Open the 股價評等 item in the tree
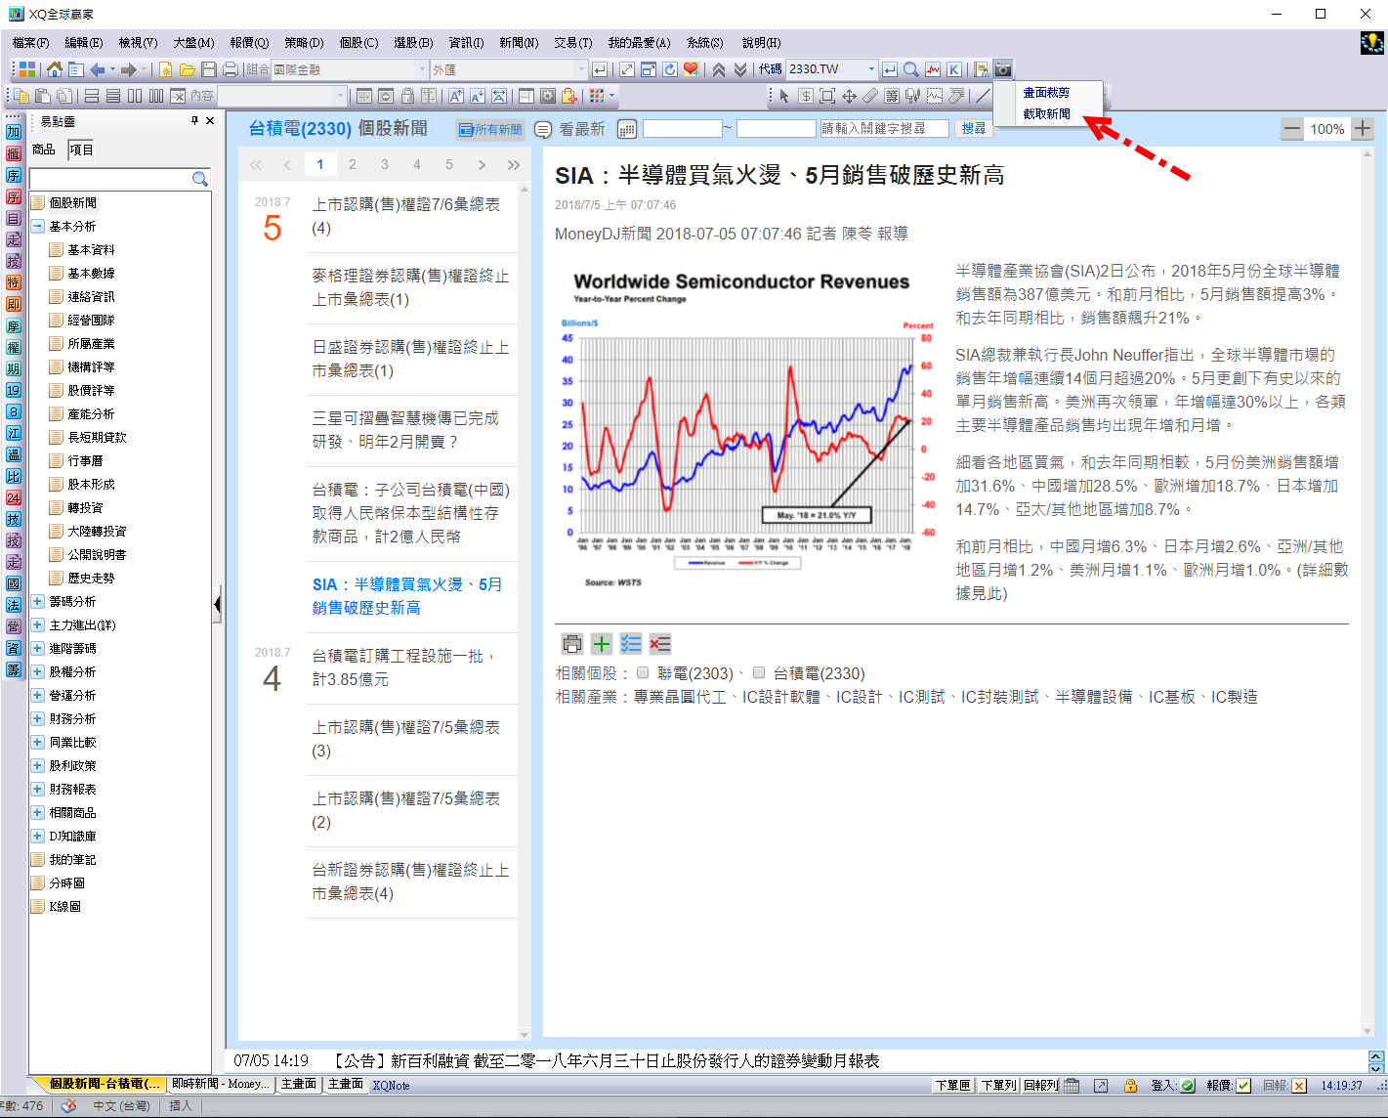1388x1118 pixels. (91, 390)
